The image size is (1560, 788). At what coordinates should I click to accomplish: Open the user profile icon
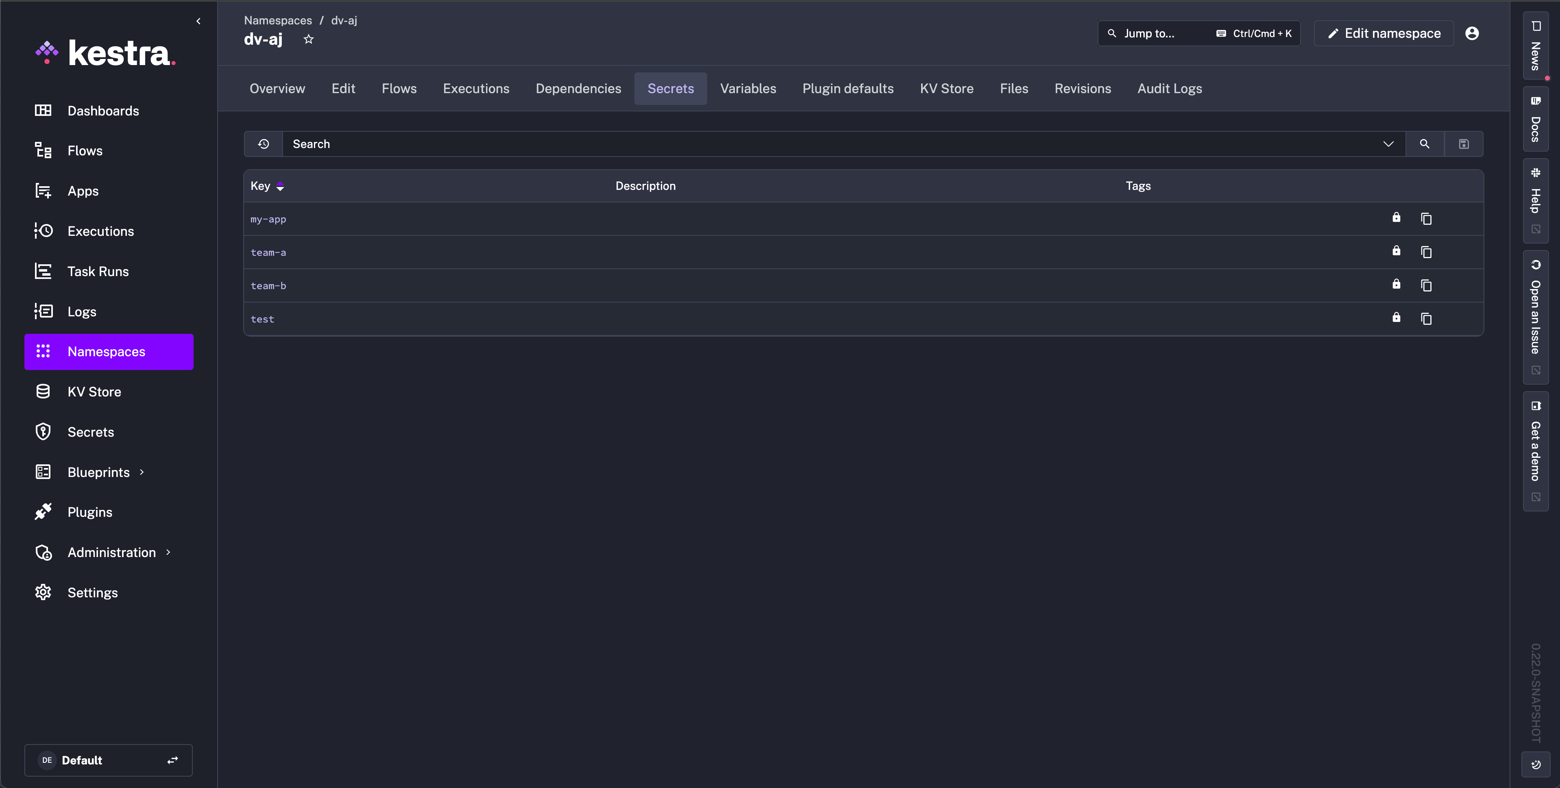click(1472, 33)
